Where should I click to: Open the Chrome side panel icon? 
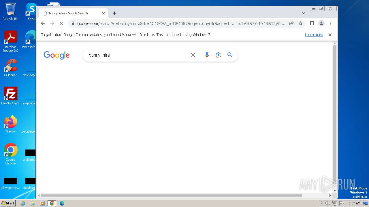312,24
